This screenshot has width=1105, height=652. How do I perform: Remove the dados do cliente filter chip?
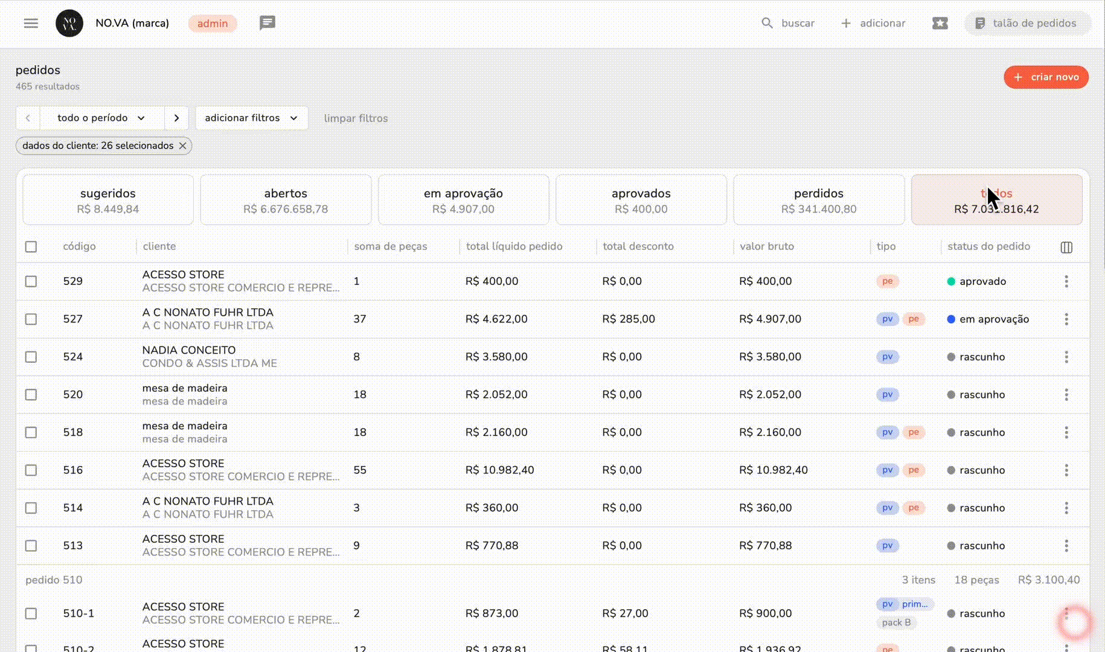[x=182, y=146]
